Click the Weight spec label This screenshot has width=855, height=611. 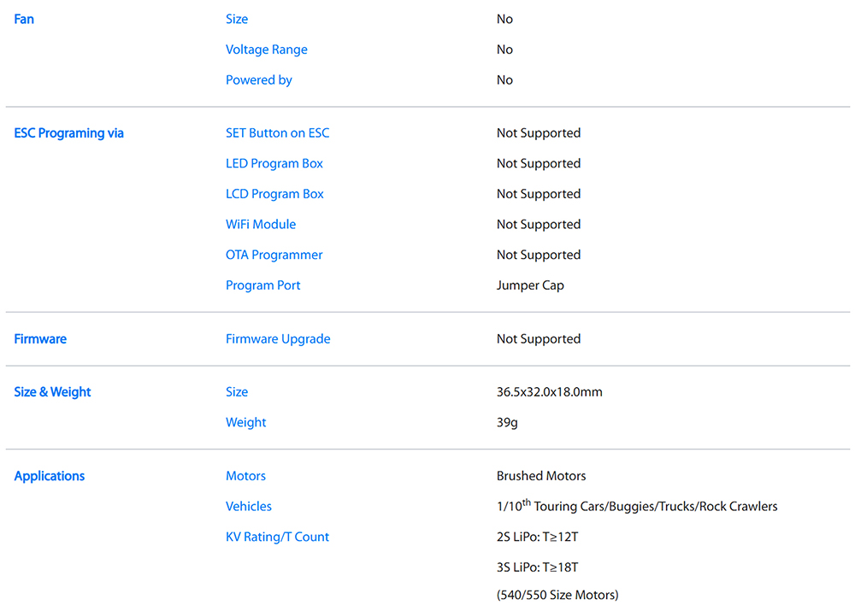click(x=245, y=422)
